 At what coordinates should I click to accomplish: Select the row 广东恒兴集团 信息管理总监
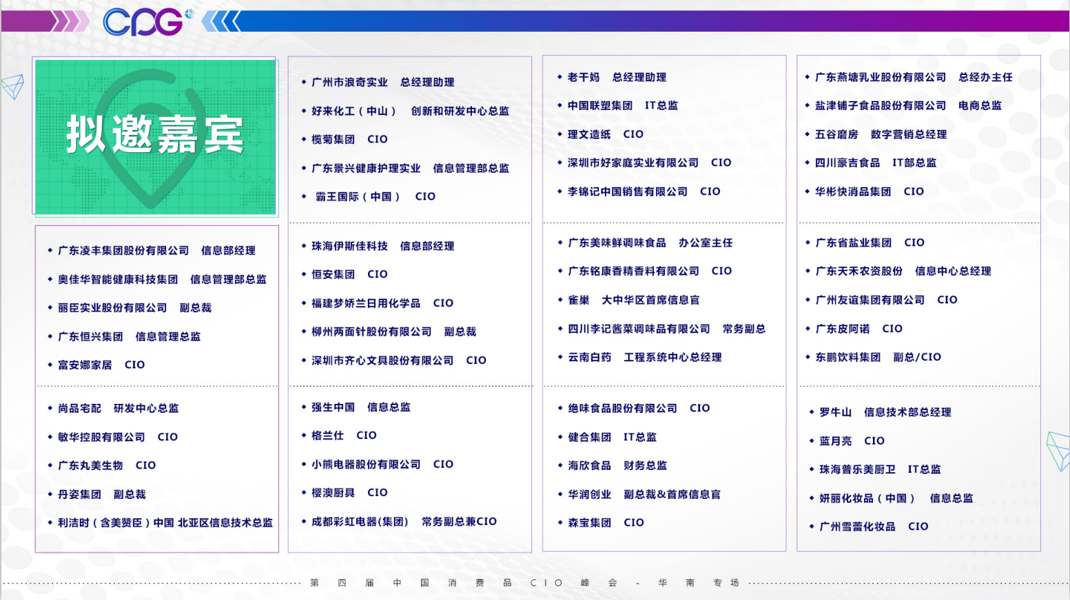124,336
